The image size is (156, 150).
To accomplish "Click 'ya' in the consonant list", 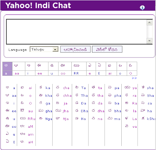I will 135,88.
